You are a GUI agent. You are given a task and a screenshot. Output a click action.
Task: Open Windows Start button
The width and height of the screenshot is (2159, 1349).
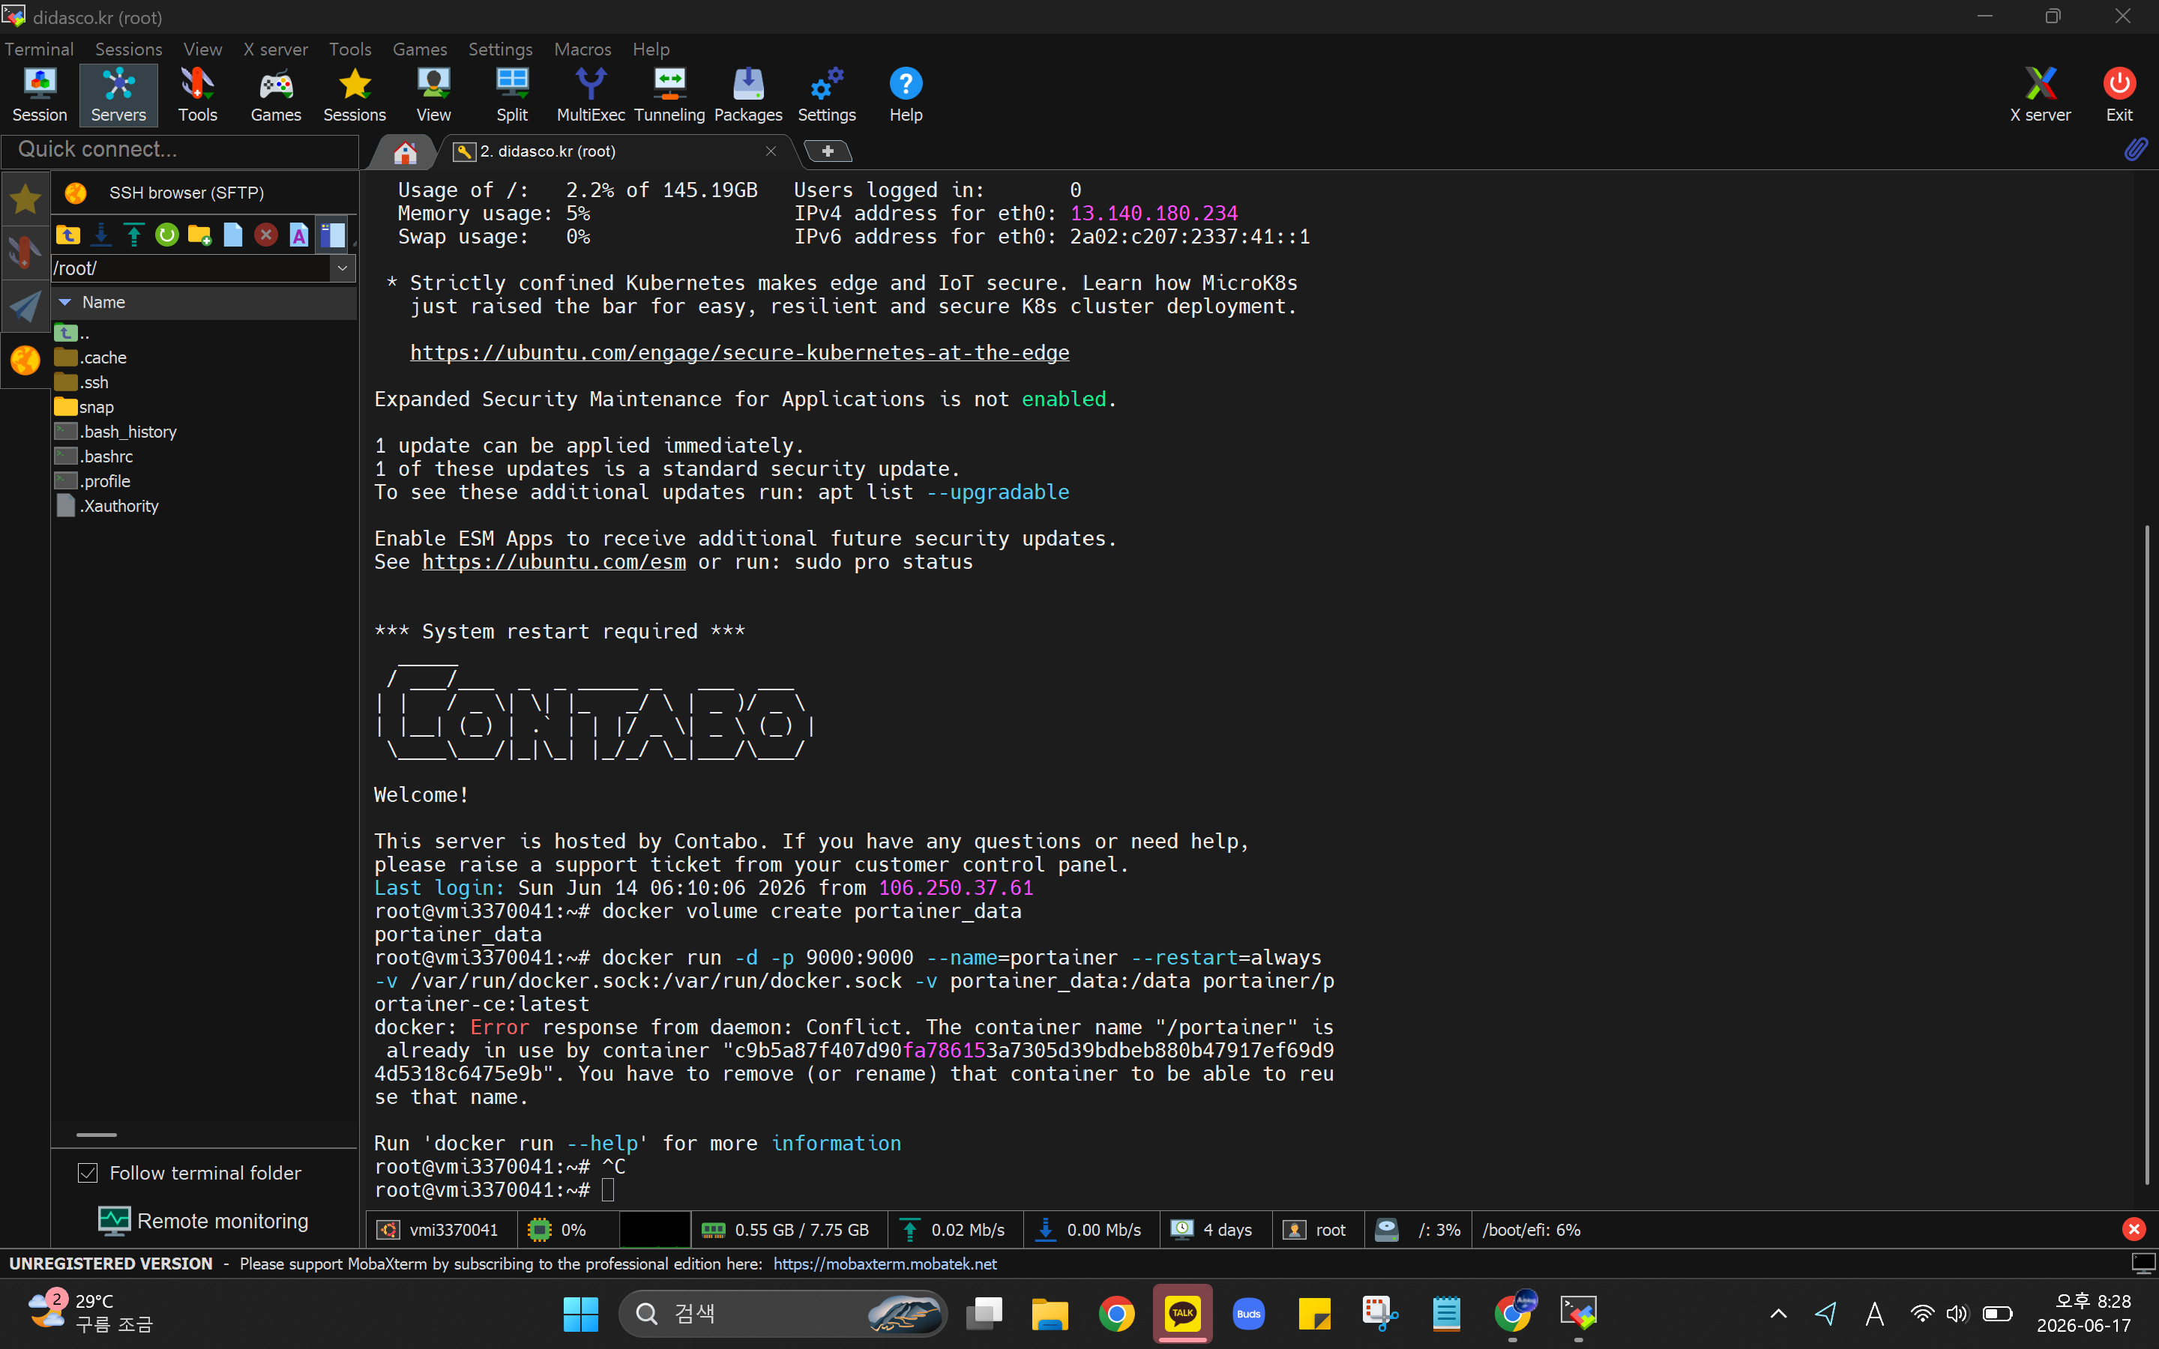pos(581,1313)
